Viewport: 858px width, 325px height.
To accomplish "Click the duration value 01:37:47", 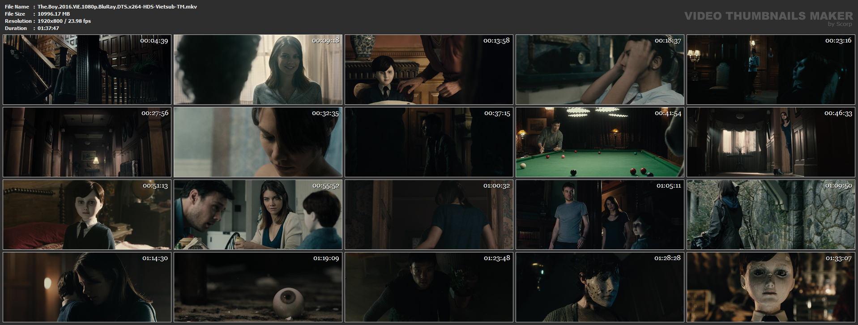I will pyautogui.click(x=48, y=28).
